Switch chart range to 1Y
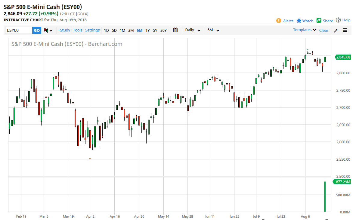353x220 pixels. [147, 30]
